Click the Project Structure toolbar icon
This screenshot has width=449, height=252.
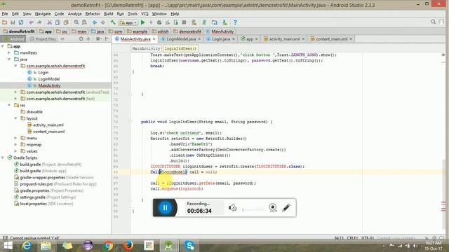(215, 22)
